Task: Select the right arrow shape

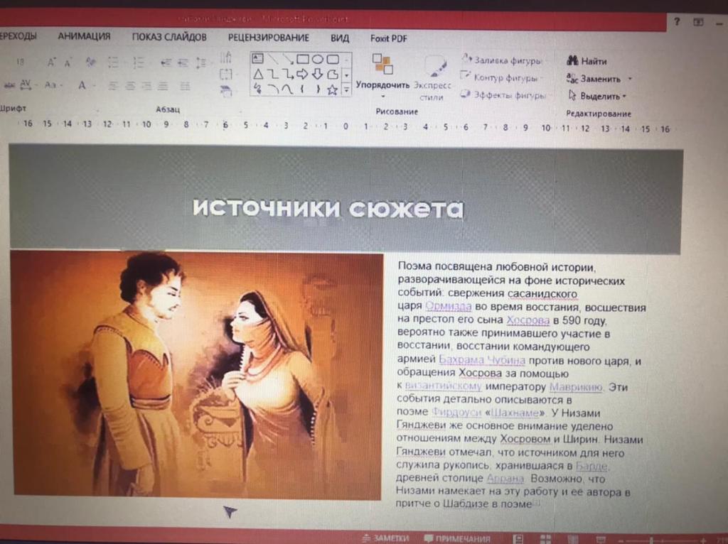Action: pyautogui.click(x=303, y=74)
